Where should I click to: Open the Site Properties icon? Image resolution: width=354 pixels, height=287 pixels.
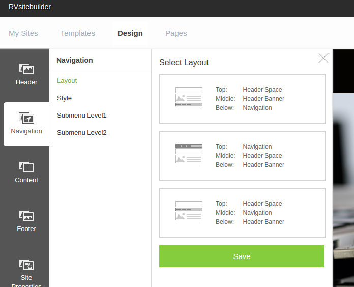coord(26,265)
